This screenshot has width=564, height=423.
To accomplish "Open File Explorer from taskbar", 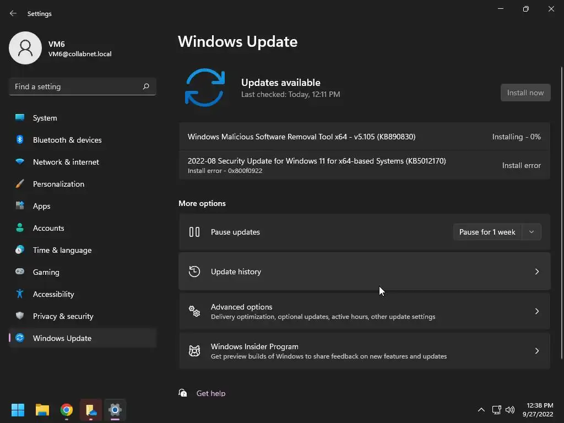I will pyautogui.click(x=42, y=410).
